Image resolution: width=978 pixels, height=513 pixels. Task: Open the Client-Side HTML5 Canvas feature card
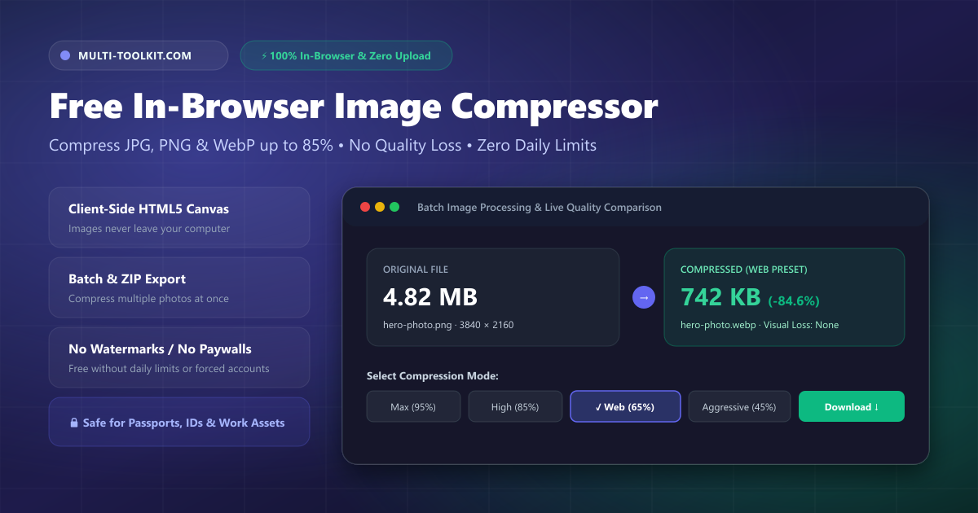(179, 217)
